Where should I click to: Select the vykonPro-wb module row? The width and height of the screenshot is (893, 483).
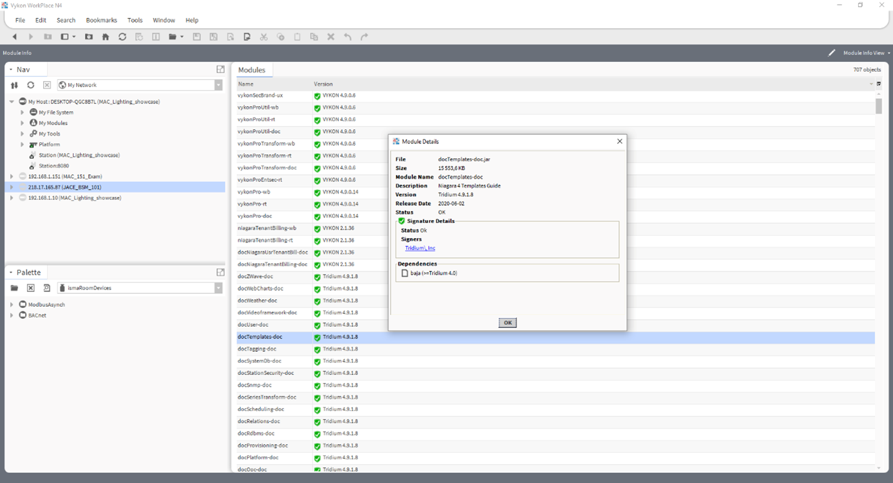point(555,192)
